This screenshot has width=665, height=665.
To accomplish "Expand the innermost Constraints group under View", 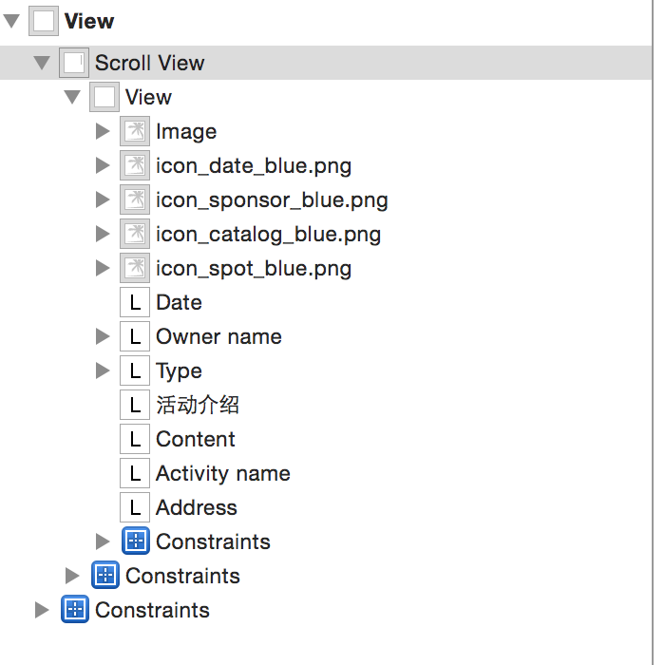I will (x=103, y=541).
